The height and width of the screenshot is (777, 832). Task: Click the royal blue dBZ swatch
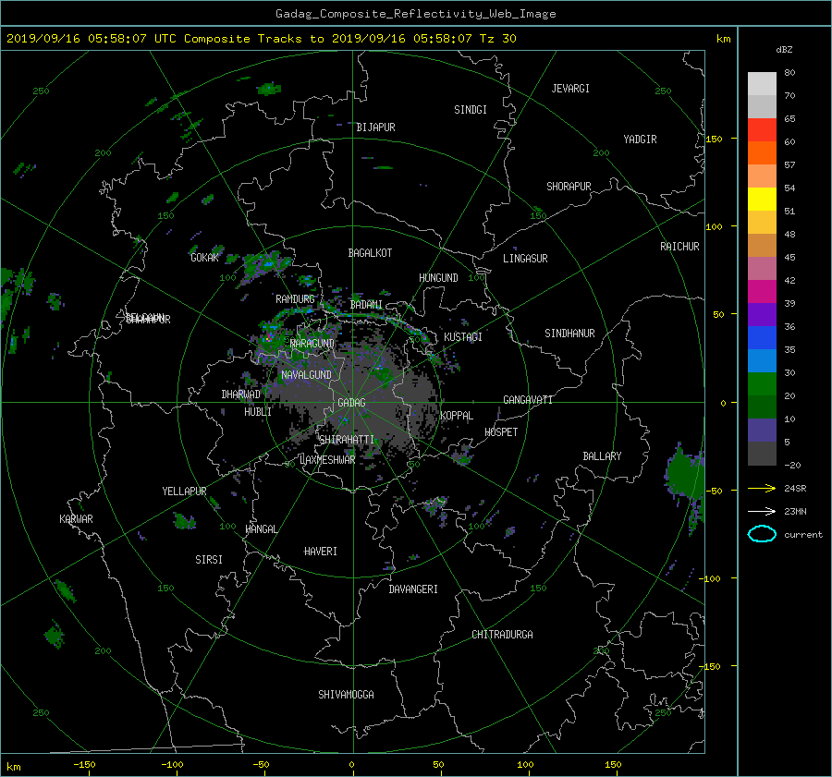point(762,338)
